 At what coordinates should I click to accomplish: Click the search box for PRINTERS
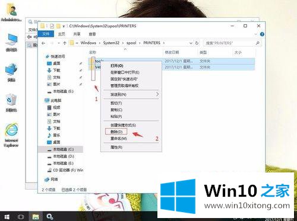(232, 43)
